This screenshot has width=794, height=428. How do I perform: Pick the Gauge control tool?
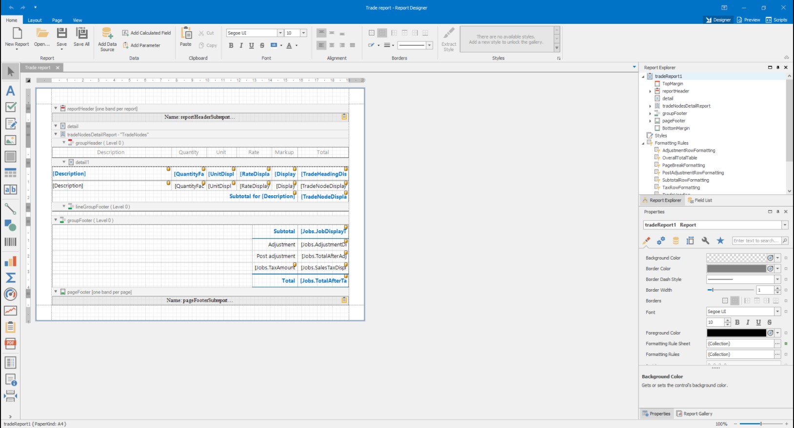[10, 294]
